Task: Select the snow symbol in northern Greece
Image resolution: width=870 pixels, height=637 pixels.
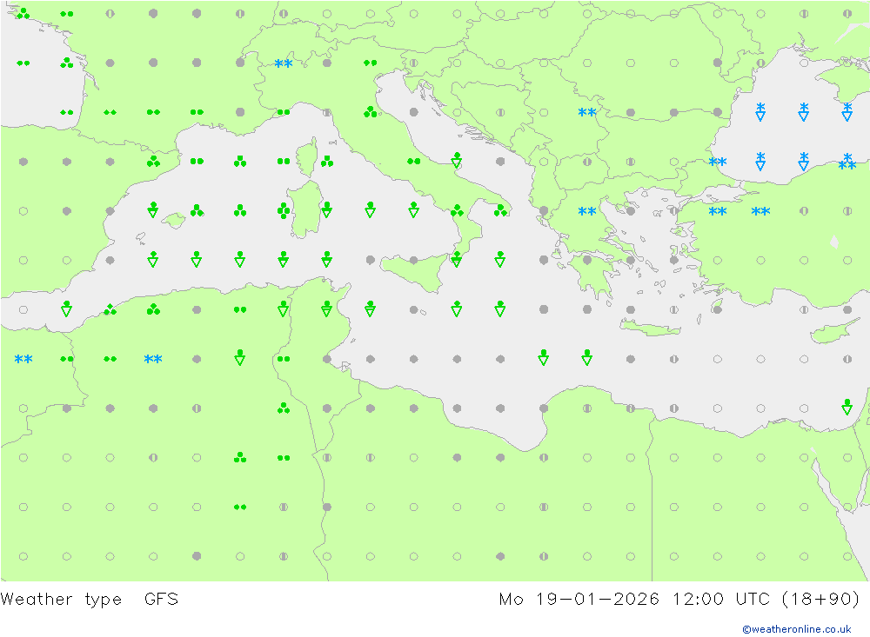Action: [x=587, y=211]
